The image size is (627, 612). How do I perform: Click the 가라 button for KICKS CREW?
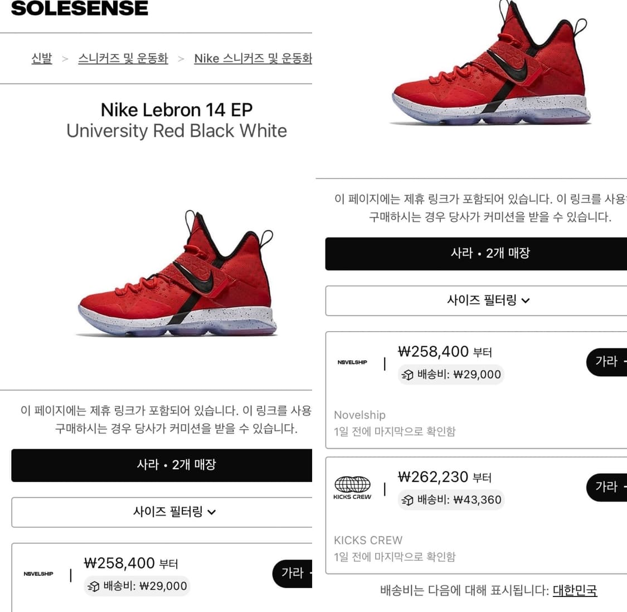point(606,487)
